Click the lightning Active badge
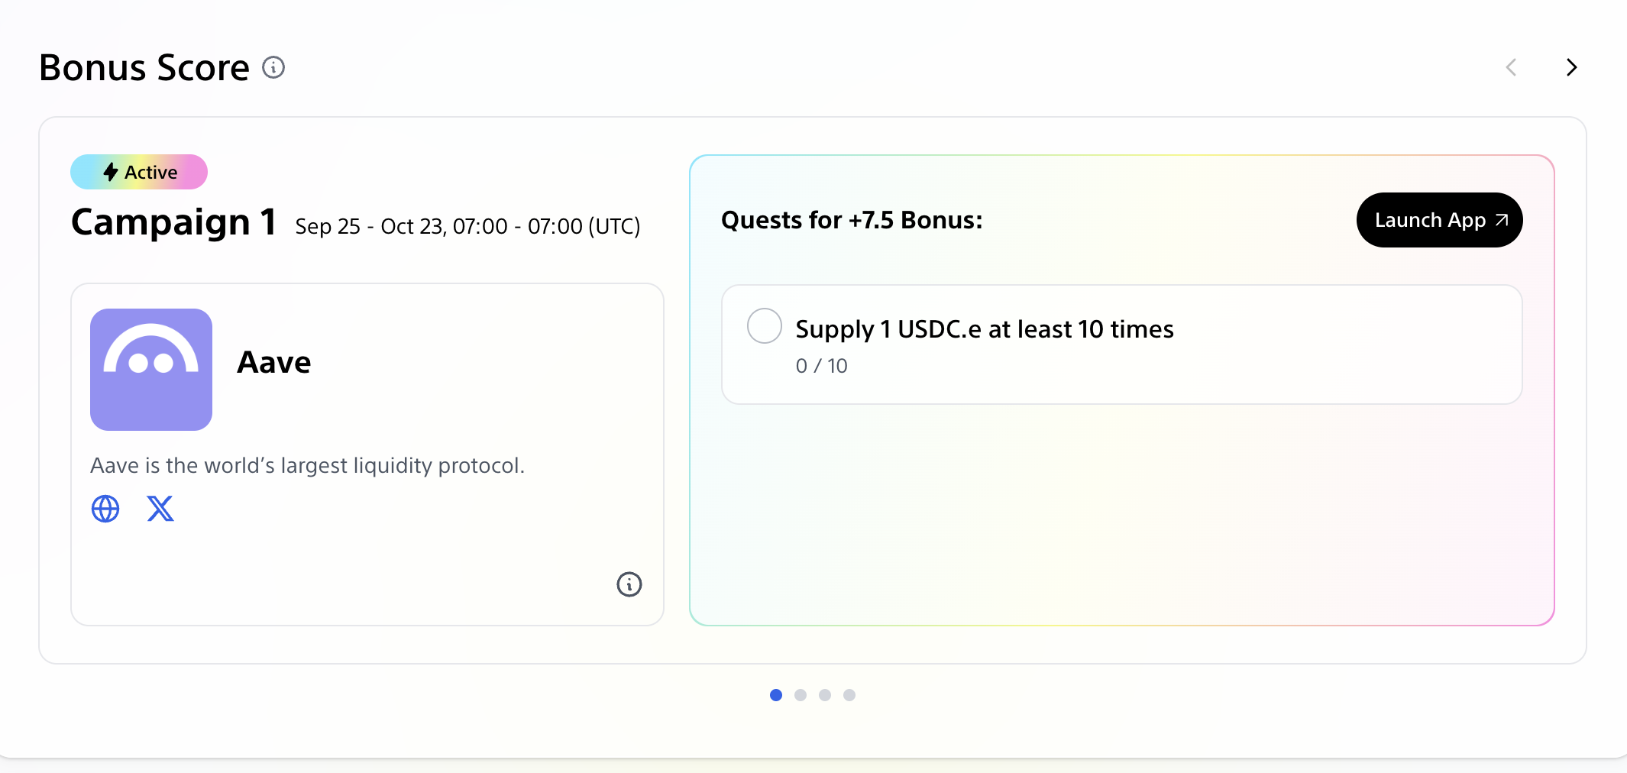The image size is (1627, 773). click(139, 172)
